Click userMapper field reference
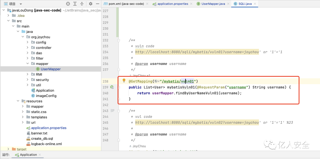This screenshot has width=320, height=159. pos(163,93)
